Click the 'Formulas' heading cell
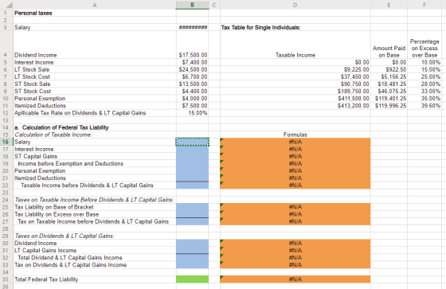The width and height of the screenshot is (446, 289). tap(295, 135)
